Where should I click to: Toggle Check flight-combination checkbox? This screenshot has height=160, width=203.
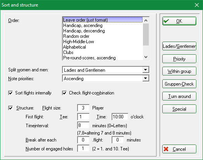[x=64, y=93]
